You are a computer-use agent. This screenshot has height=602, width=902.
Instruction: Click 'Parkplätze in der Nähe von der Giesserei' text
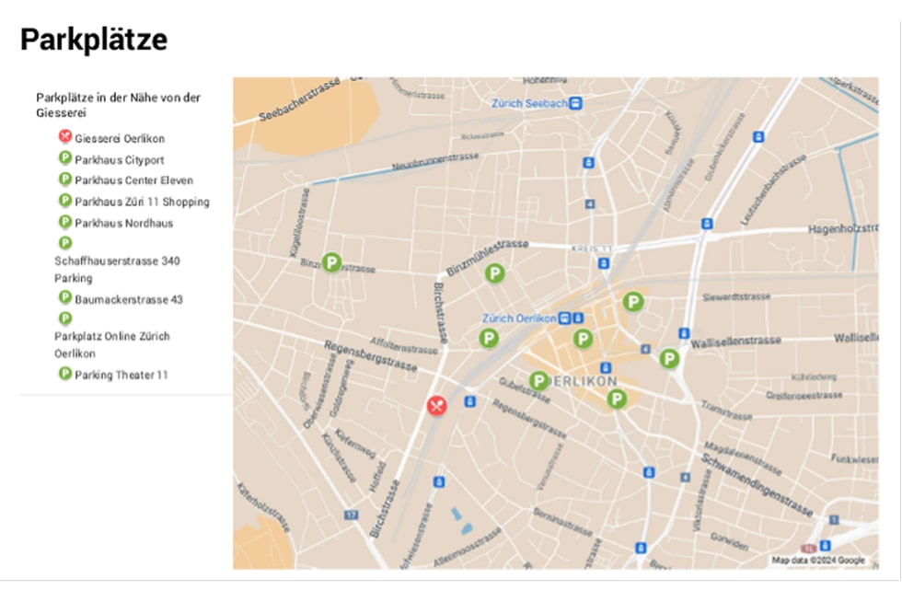pyautogui.click(x=118, y=105)
